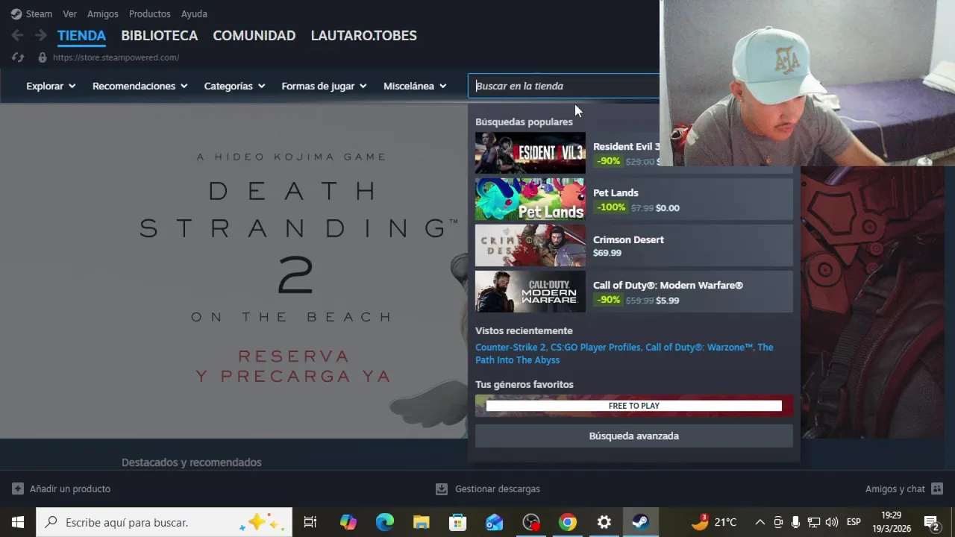Click the ESP language indicator in taskbar
Screen dimensions: 955x537
tap(854, 522)
